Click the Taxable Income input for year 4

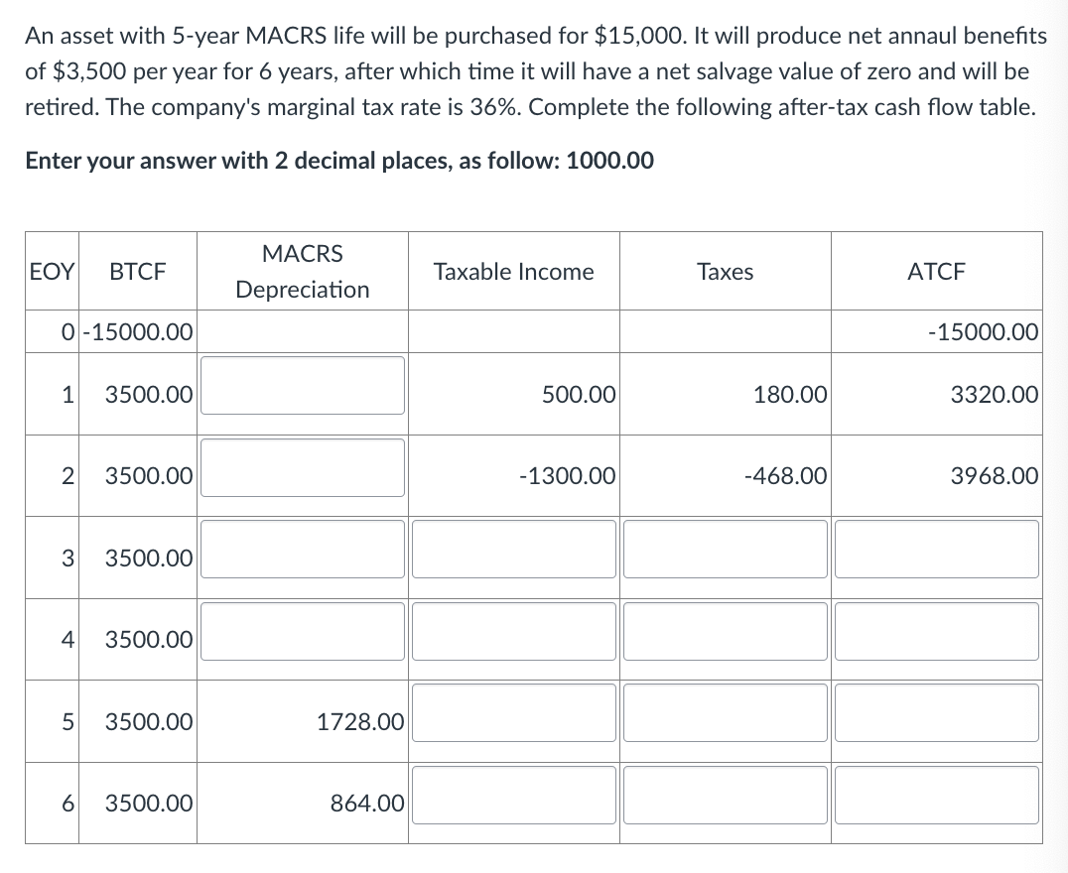pyautogui.click(x=514, y=631)
